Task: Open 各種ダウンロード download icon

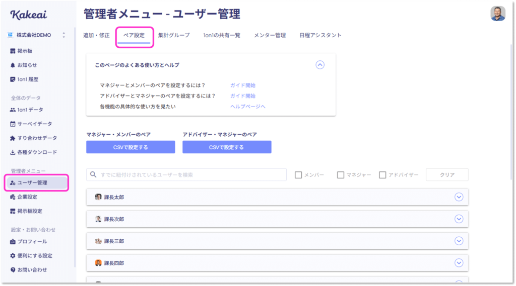Action: 13,152
